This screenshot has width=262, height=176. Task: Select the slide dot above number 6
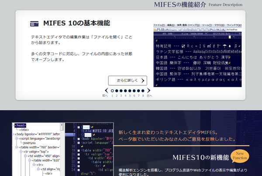[134, 91]
